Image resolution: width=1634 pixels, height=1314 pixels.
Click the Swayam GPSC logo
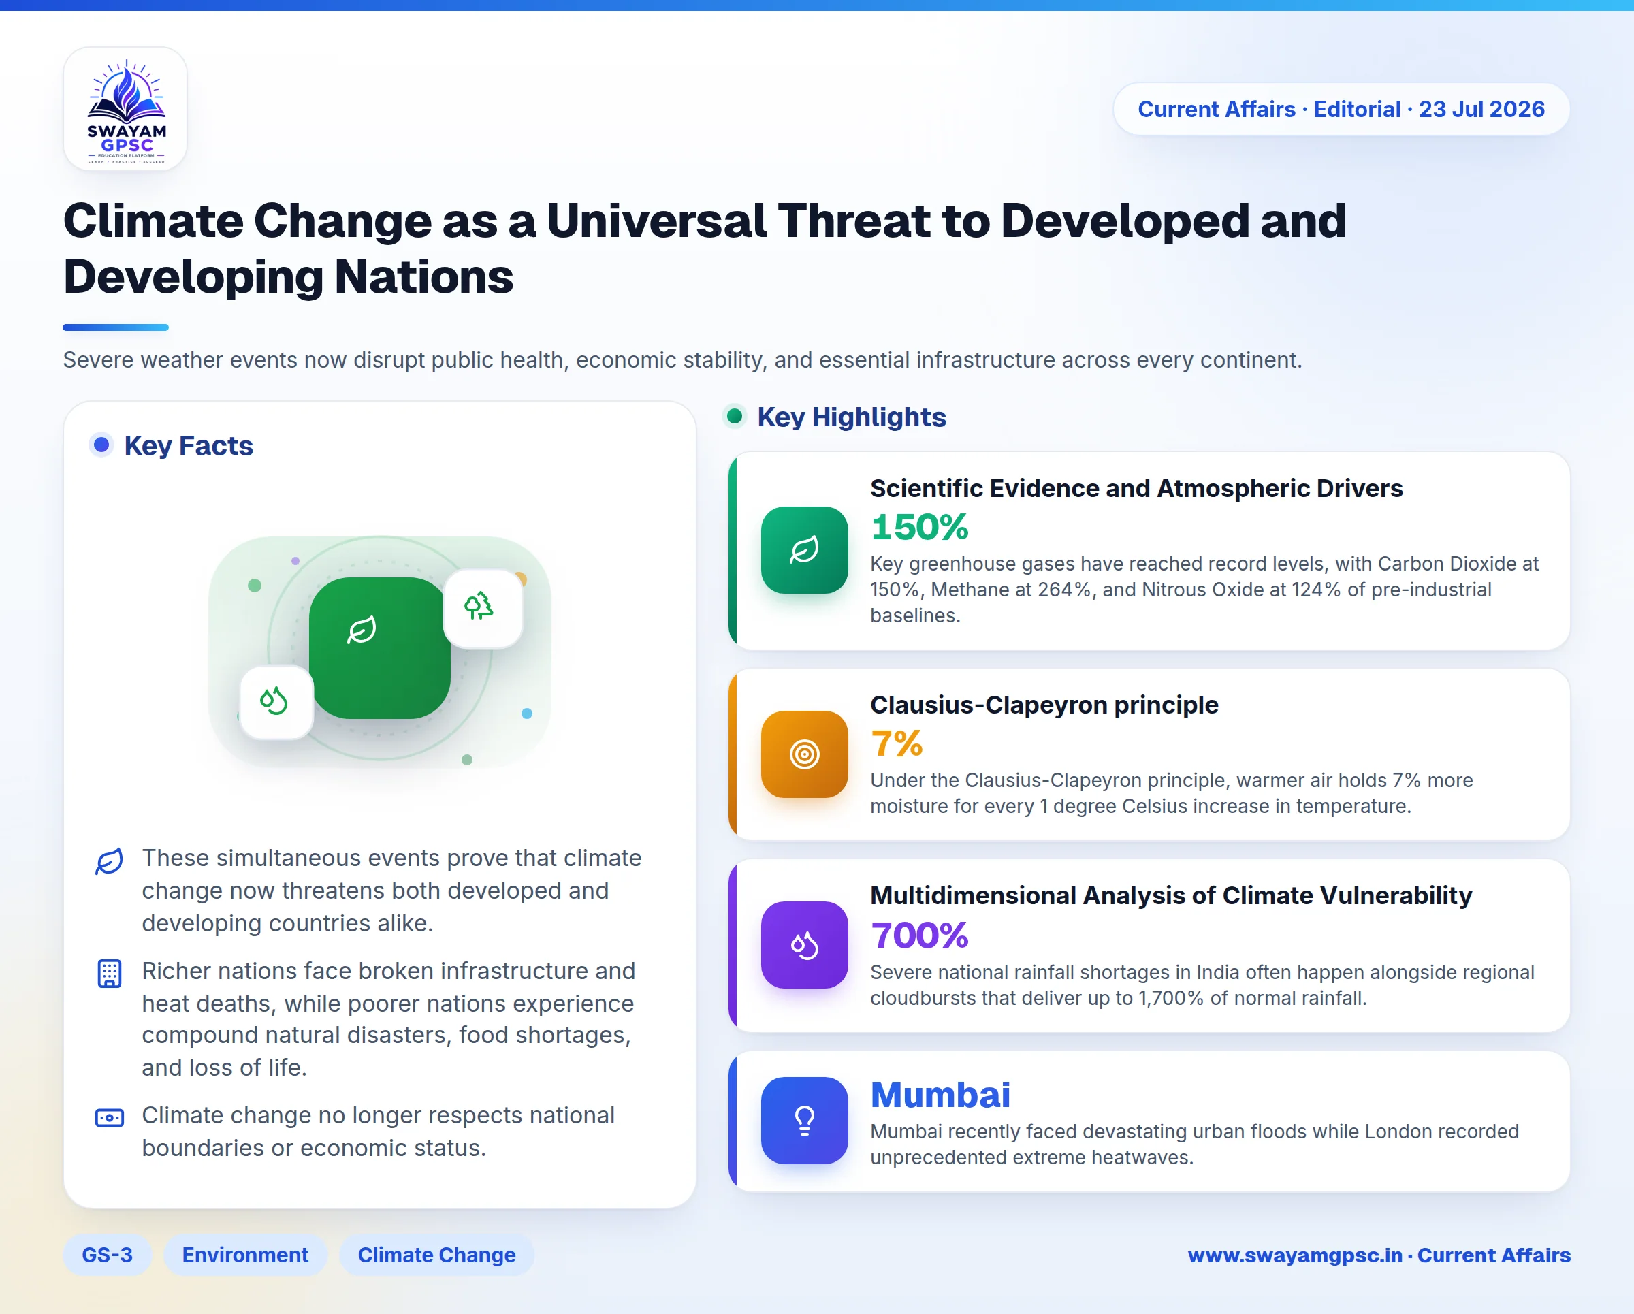tap(126, 109)
